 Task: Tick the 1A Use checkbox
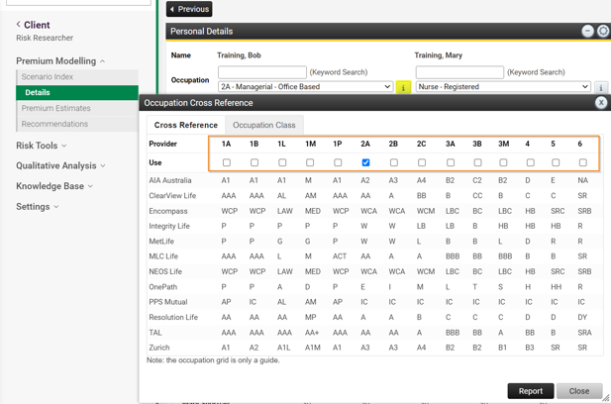(x=227, y=162)
